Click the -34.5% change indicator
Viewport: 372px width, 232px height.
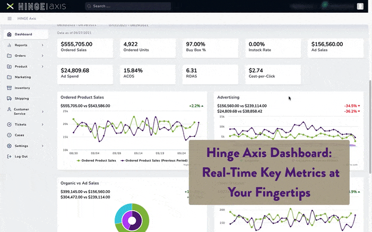[x=352, y=106]
